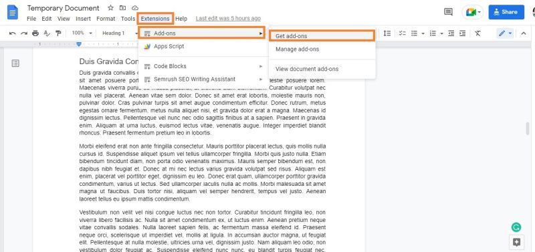Image resolution: width=535 pixels, height=252 pixels.
Task: Open the account avatar
Action: [533, 12]
